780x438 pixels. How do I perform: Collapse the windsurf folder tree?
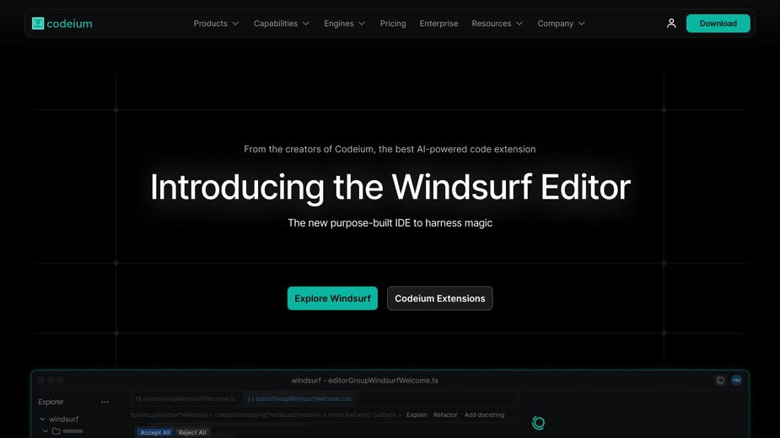[x=42, y=419]
